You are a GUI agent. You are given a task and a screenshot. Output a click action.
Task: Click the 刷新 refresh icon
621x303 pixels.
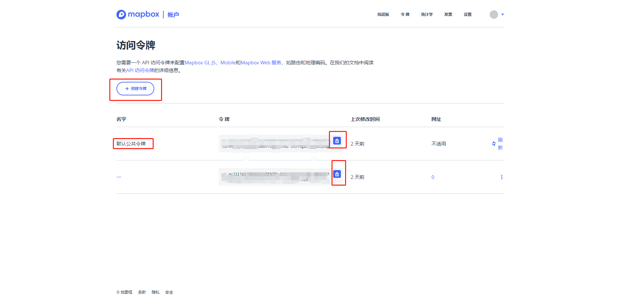494,144
